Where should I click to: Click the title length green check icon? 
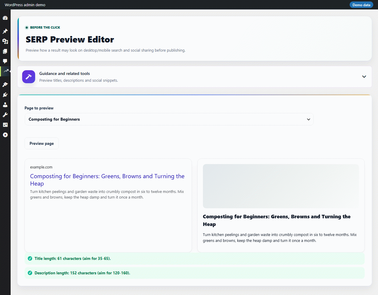tap(30, 258)
